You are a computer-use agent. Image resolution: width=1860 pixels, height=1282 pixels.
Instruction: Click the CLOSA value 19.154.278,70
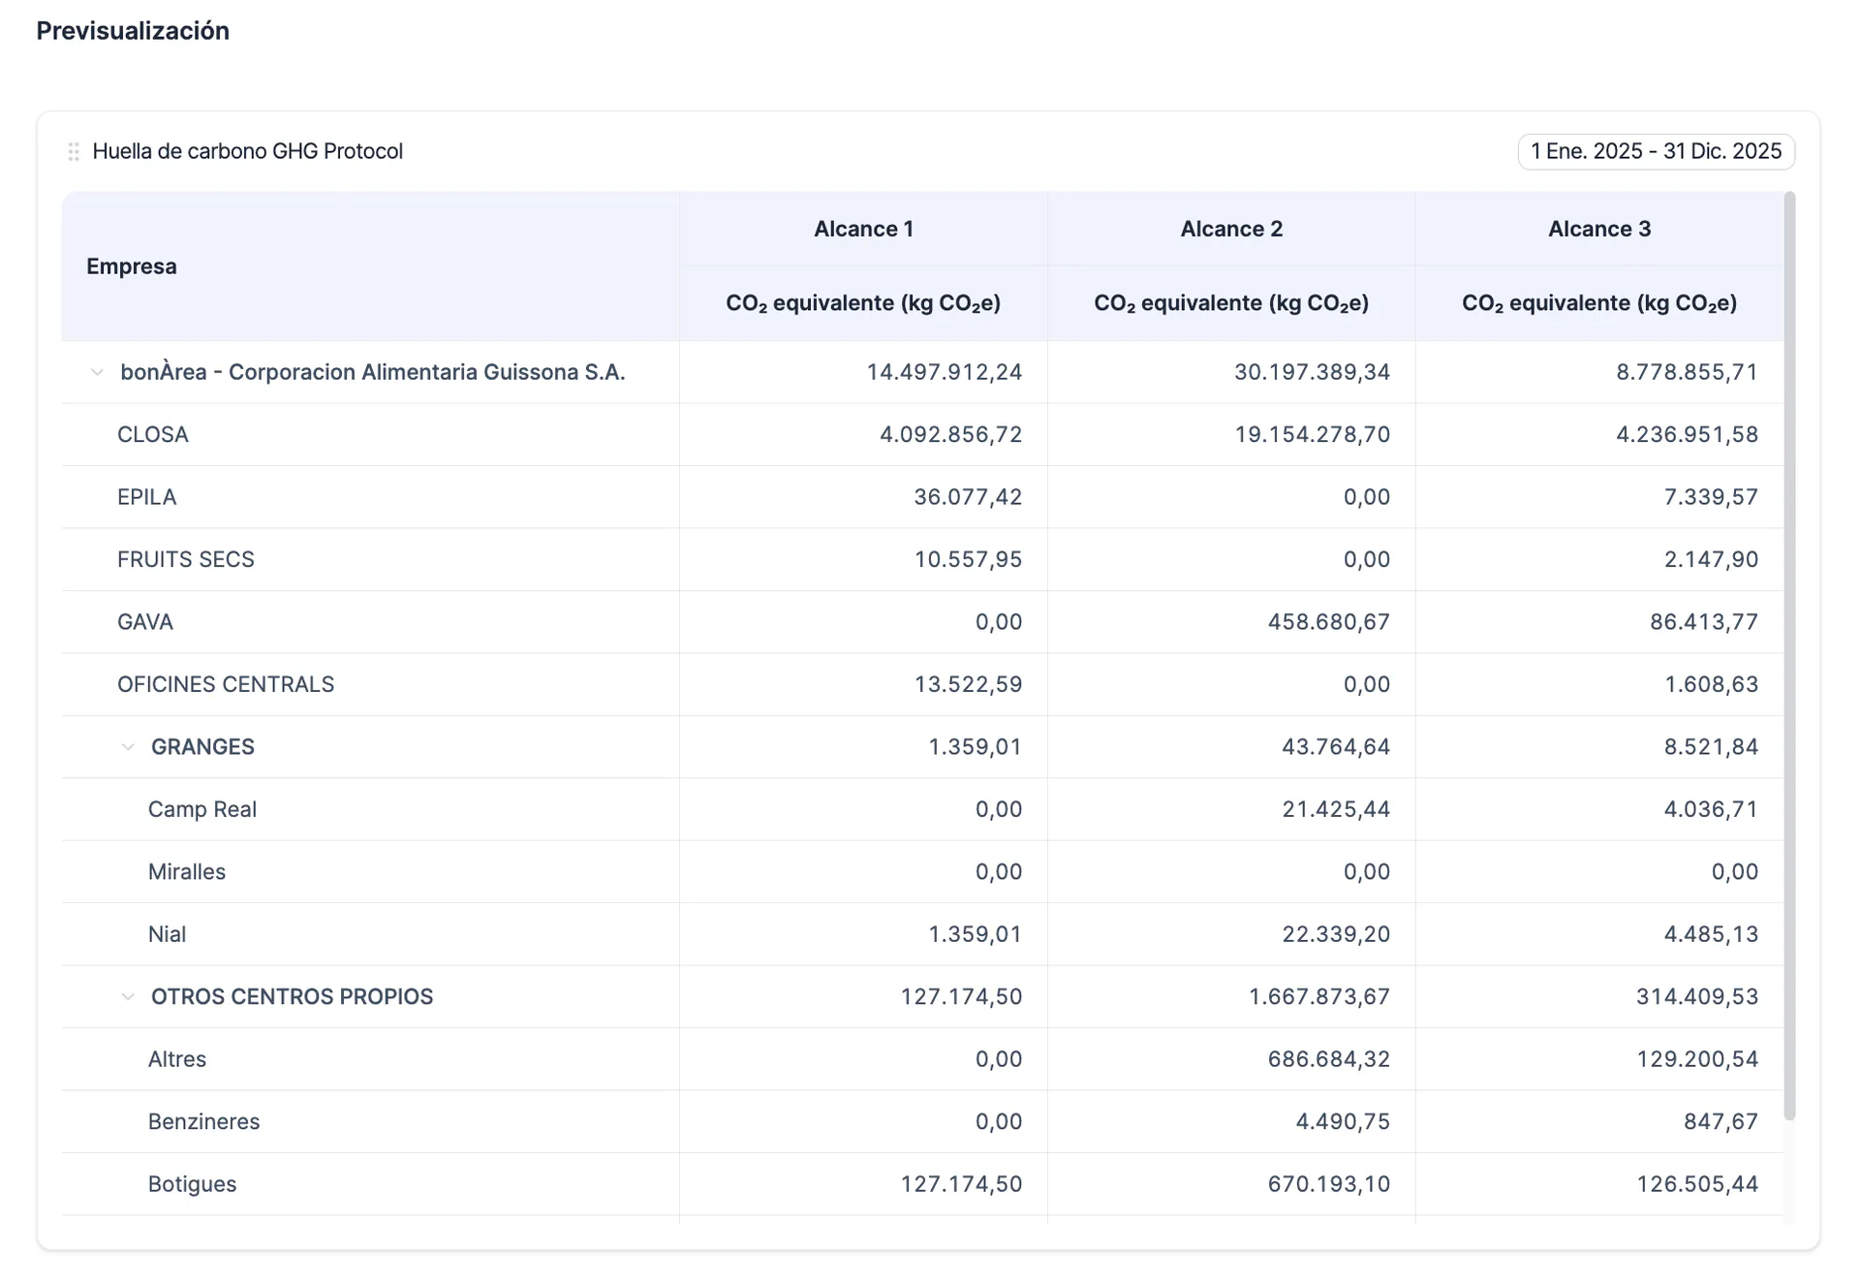1313,434
